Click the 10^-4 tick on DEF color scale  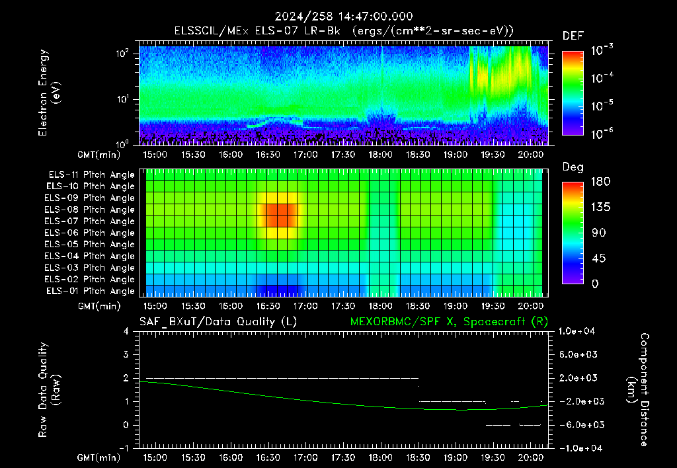(x=602, y=78)
